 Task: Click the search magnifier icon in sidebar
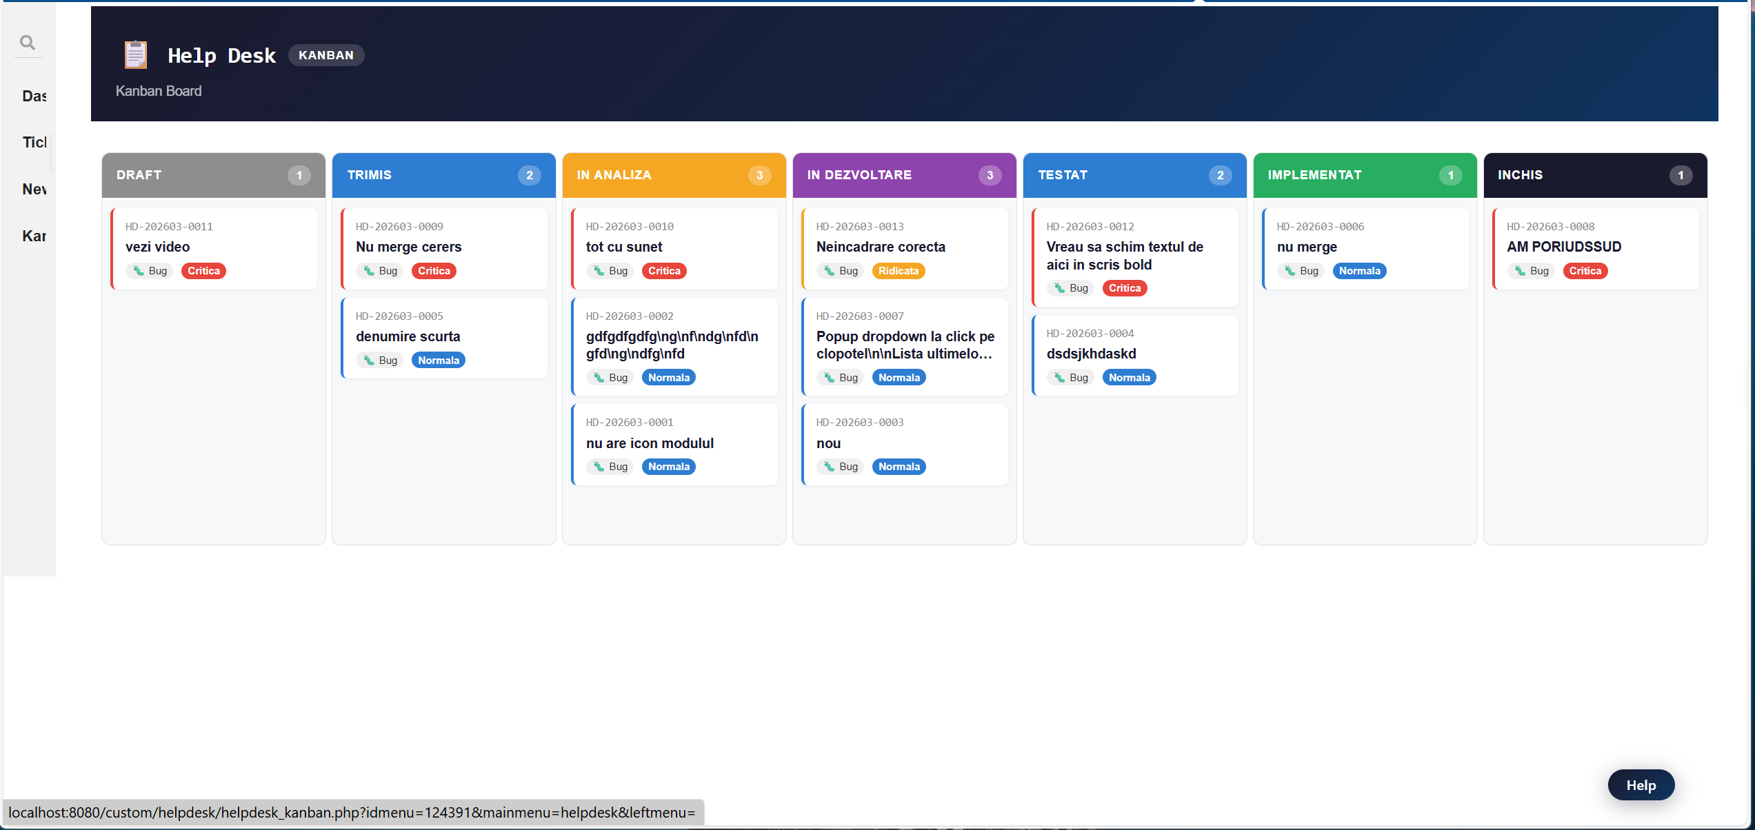coord(28,43)
